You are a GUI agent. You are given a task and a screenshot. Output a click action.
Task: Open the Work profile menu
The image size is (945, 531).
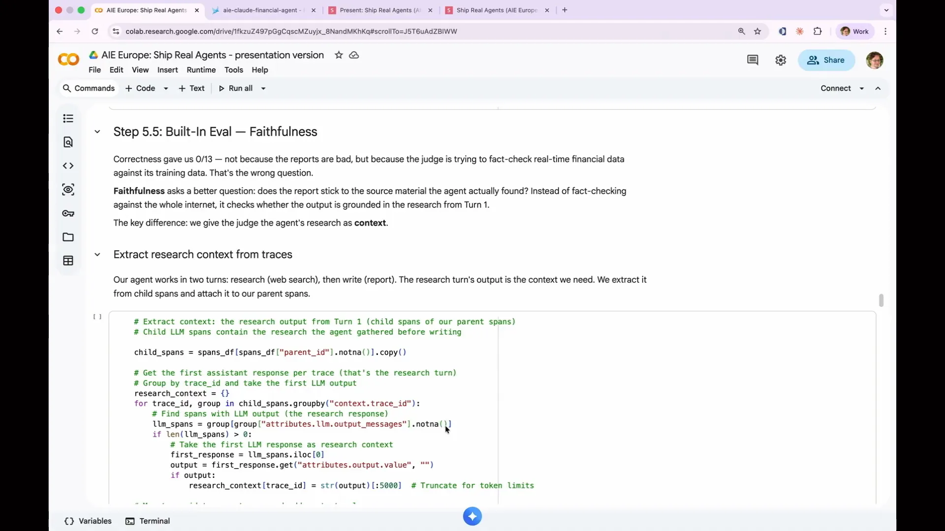(855, 31)
